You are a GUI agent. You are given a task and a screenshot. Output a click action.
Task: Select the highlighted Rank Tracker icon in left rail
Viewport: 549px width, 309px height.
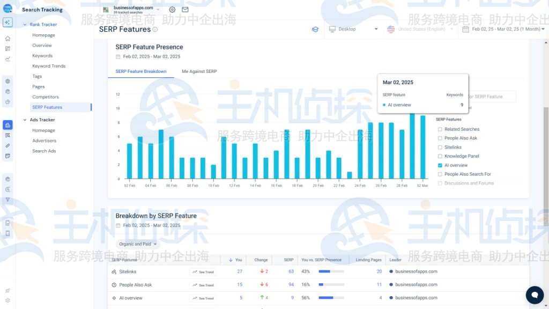7,22
